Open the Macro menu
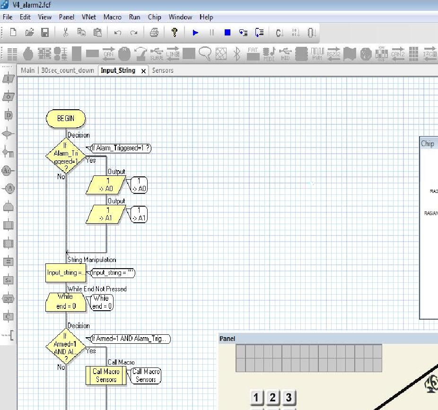Viewport: 438px width, 410px height. tap(112, 17)
